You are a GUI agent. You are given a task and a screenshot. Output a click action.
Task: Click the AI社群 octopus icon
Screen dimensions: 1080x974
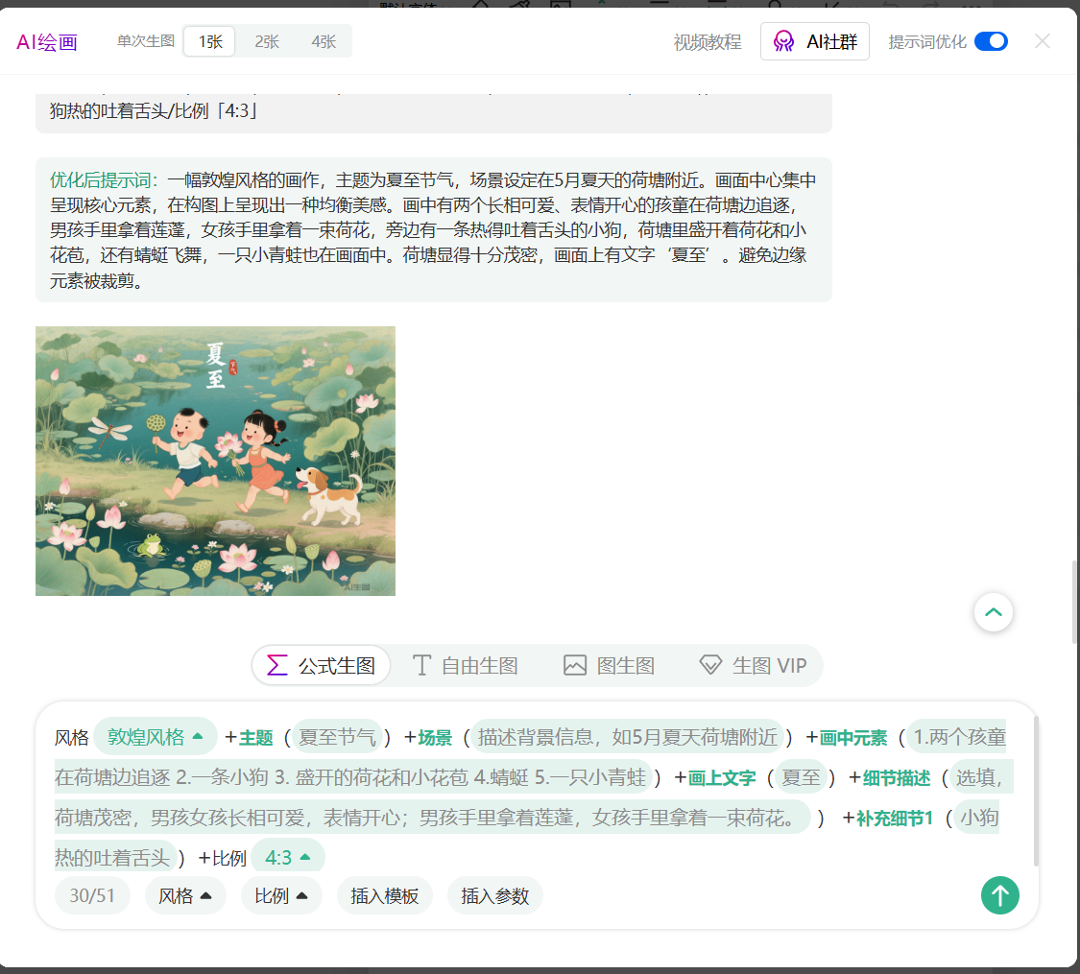[x=784, y=41]
